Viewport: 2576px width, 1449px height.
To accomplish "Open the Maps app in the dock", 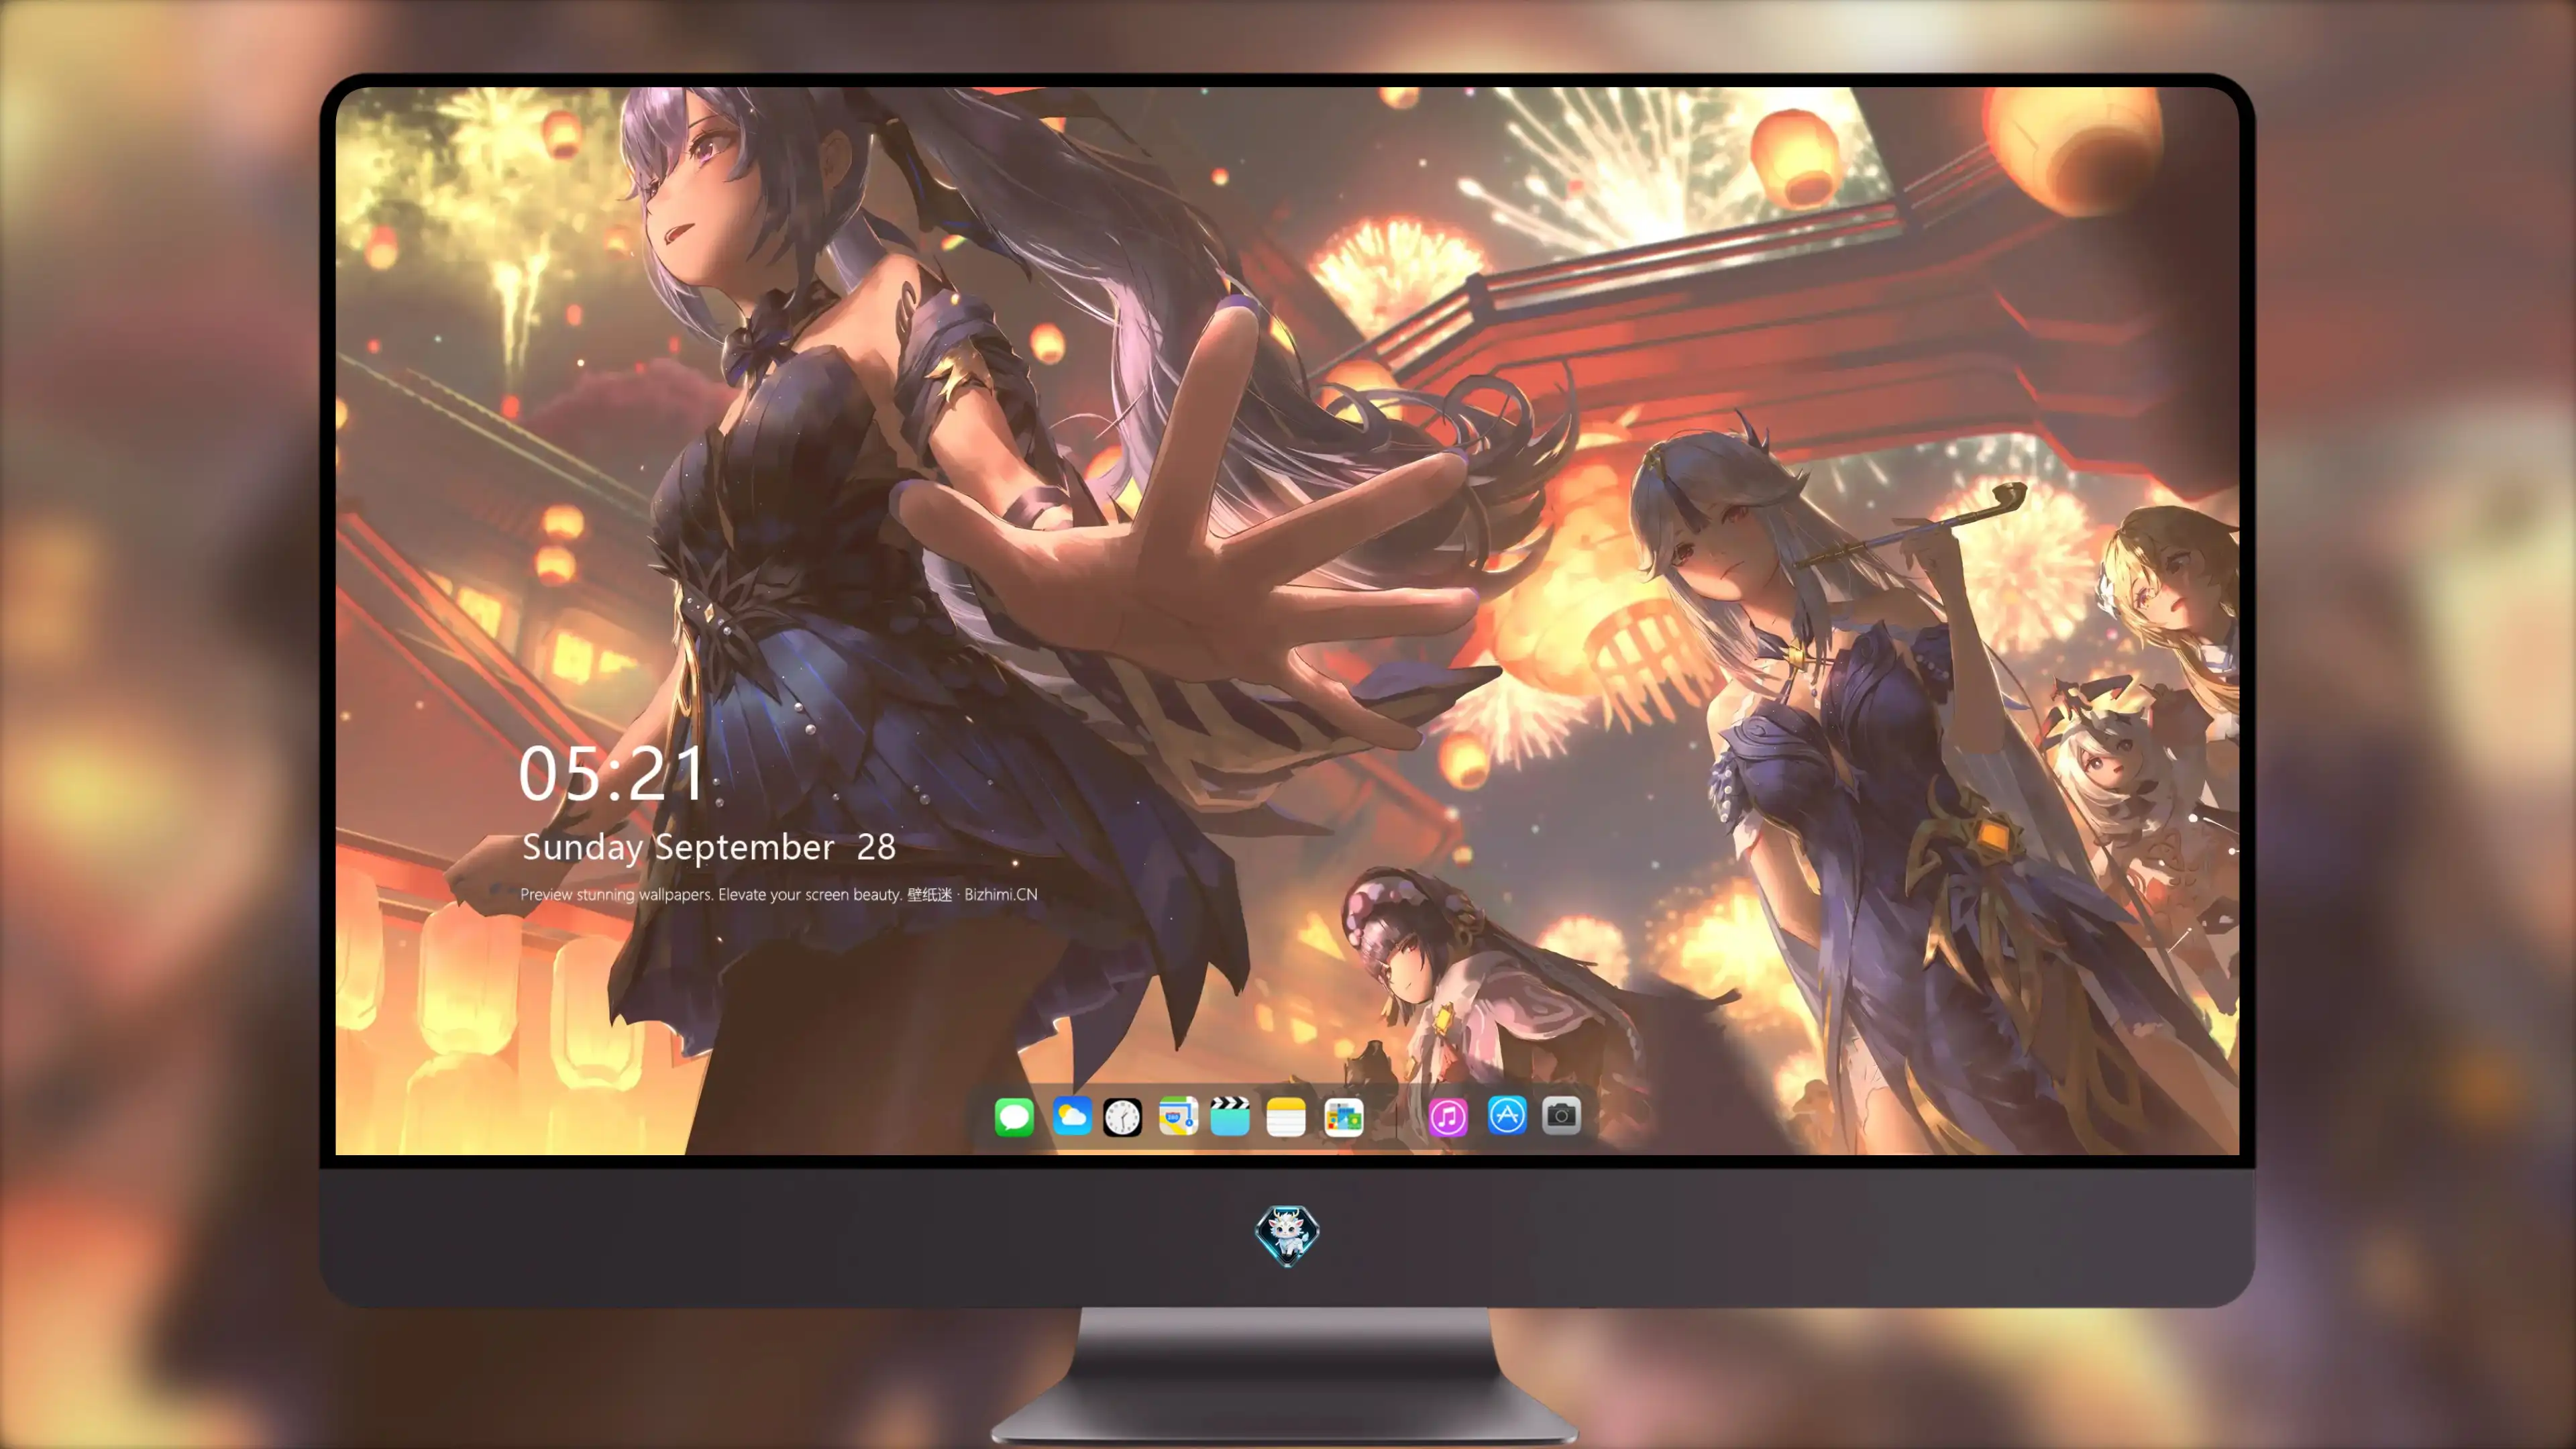I will [x=1178, y=1116].
